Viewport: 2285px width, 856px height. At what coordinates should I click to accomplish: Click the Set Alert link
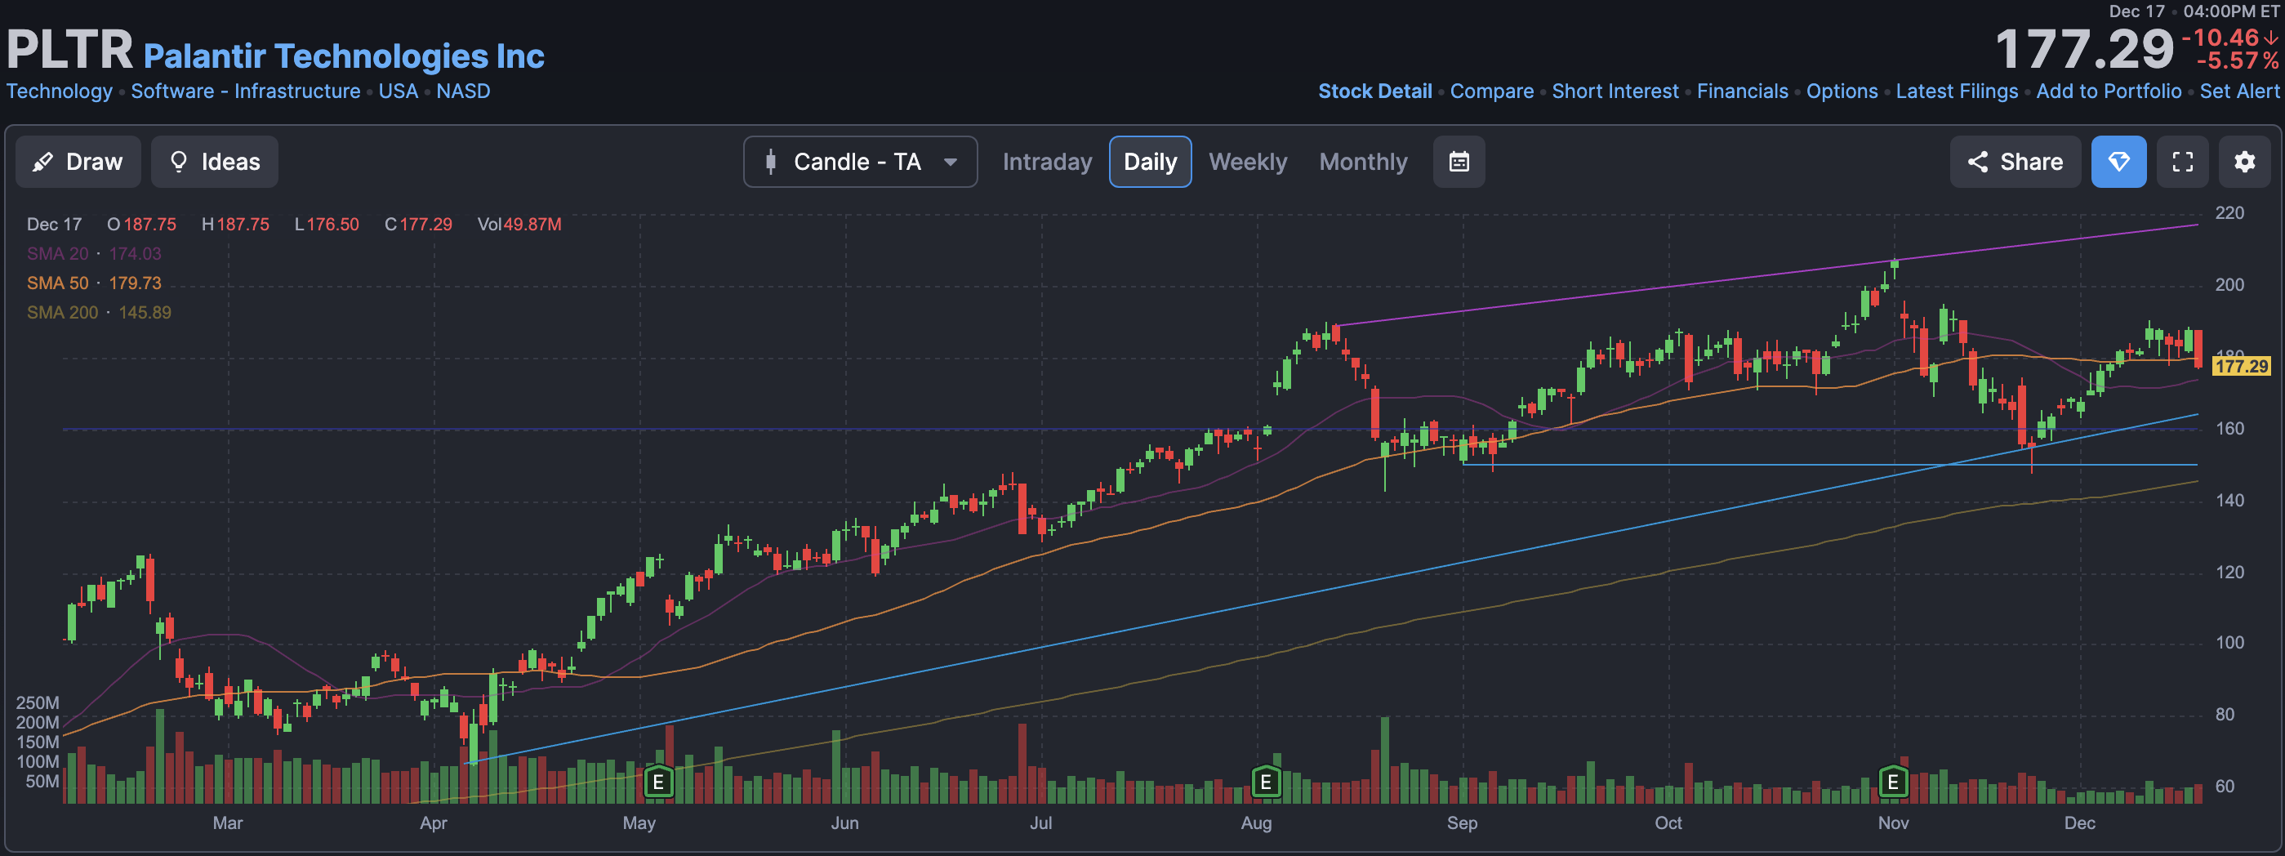(x=2239, y=91)
